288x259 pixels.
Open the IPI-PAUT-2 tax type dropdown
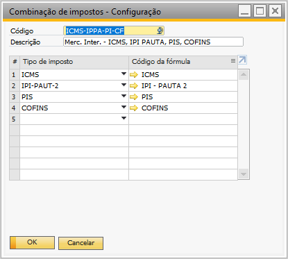point(124,85)
